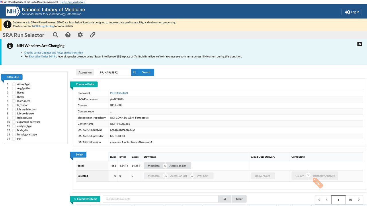
Task: Download Total Metadata
Action: (x=154, y=166)
